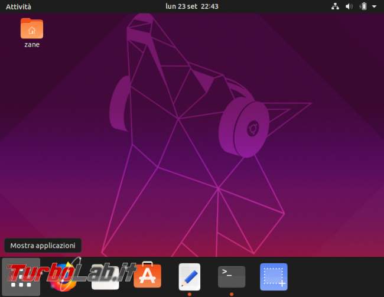This screenshot has width=384, height=297.
Task: Click the volume speaker icon in top bar
Action: pyautogui.click(x=349, y=6)
